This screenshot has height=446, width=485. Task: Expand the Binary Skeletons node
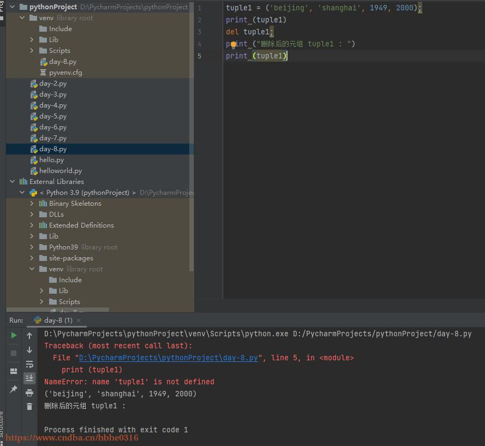32,203
